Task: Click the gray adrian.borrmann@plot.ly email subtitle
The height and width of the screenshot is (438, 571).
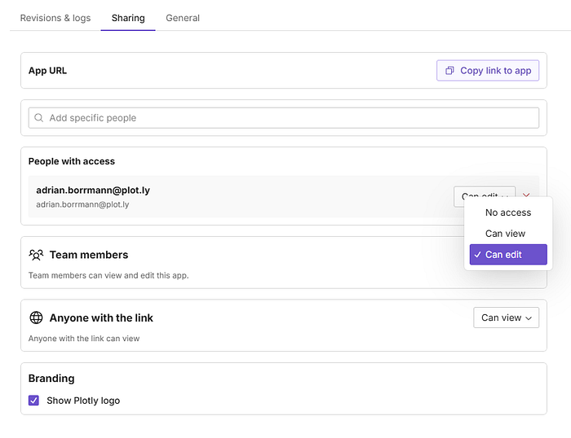Action: pos(82,204)
